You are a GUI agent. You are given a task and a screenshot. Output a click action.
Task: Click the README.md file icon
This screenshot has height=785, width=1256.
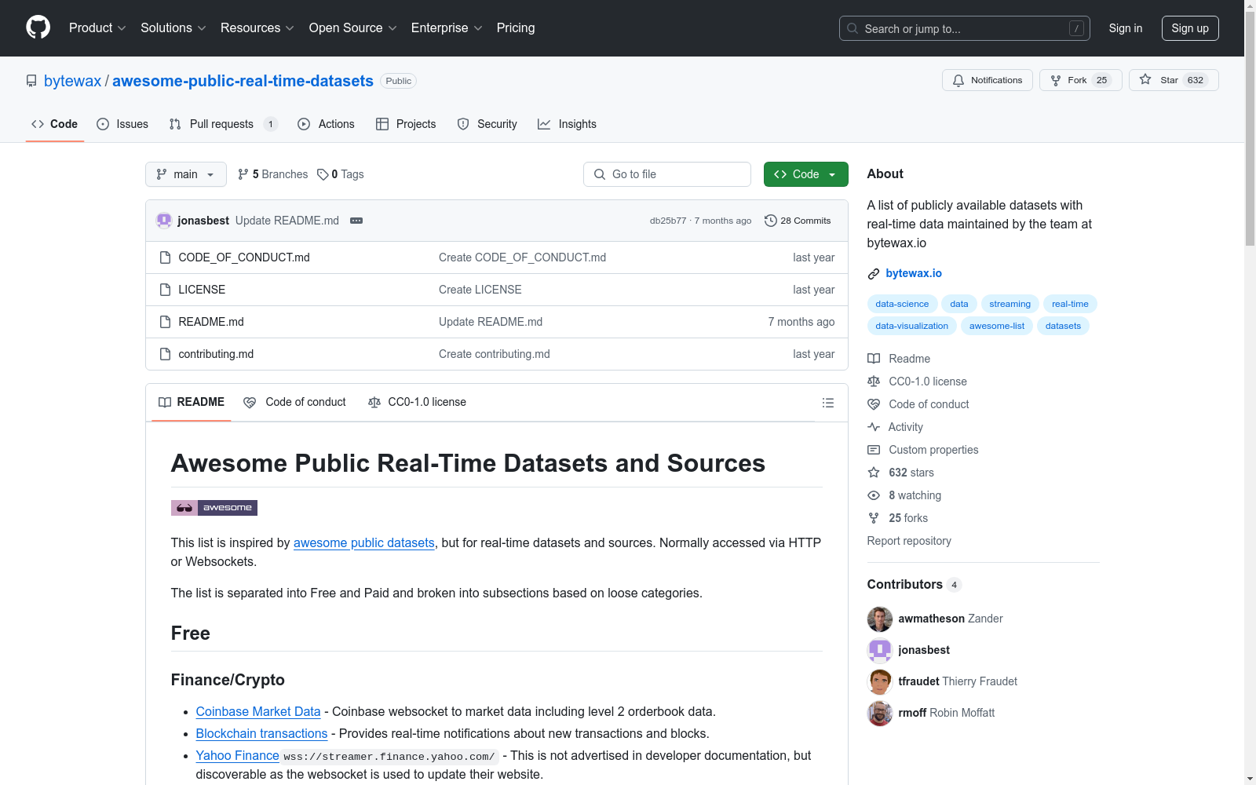coord(165,322)
